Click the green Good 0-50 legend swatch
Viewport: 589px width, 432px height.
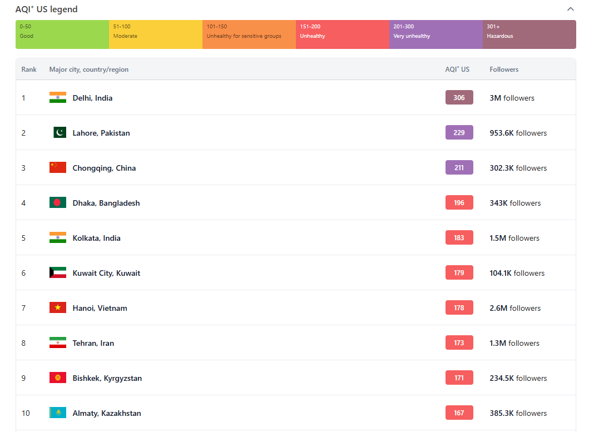coord(62,34)
